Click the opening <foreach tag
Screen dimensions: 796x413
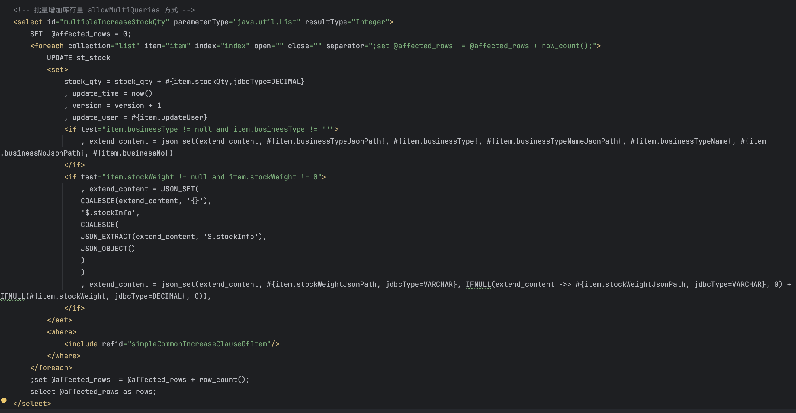[47, 46]
